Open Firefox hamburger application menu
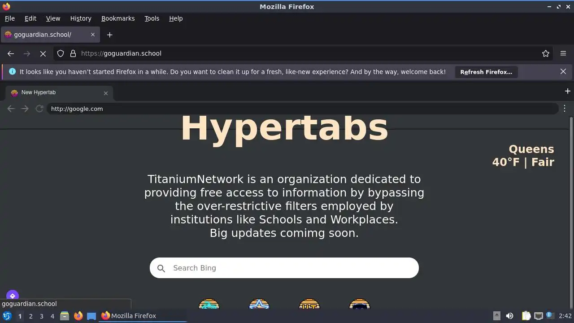The height and width of the screenshot is (323, 574). pos(563,53)
